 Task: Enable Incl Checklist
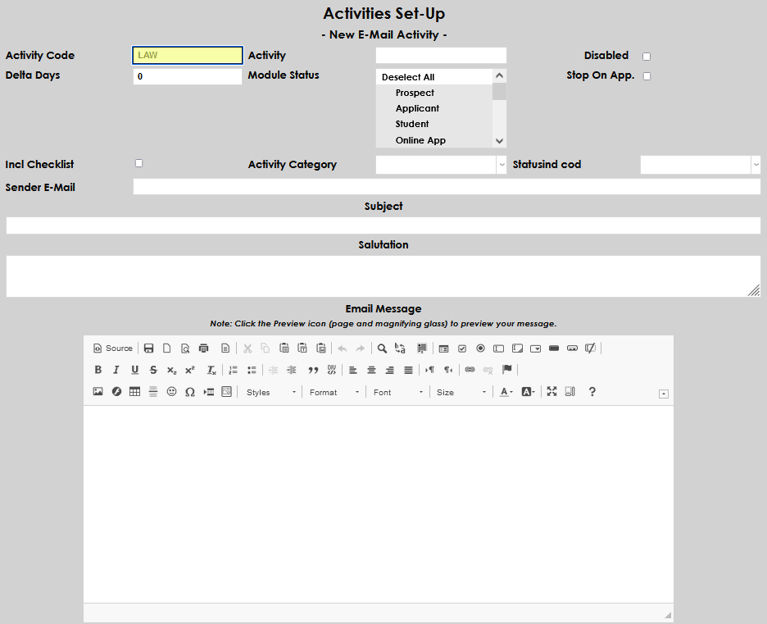138,162
